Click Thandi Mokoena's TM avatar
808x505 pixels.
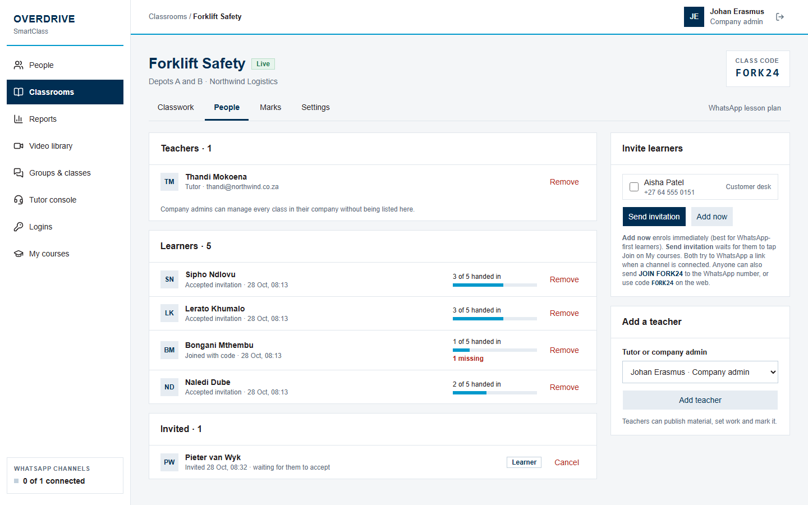click(169, 182)
